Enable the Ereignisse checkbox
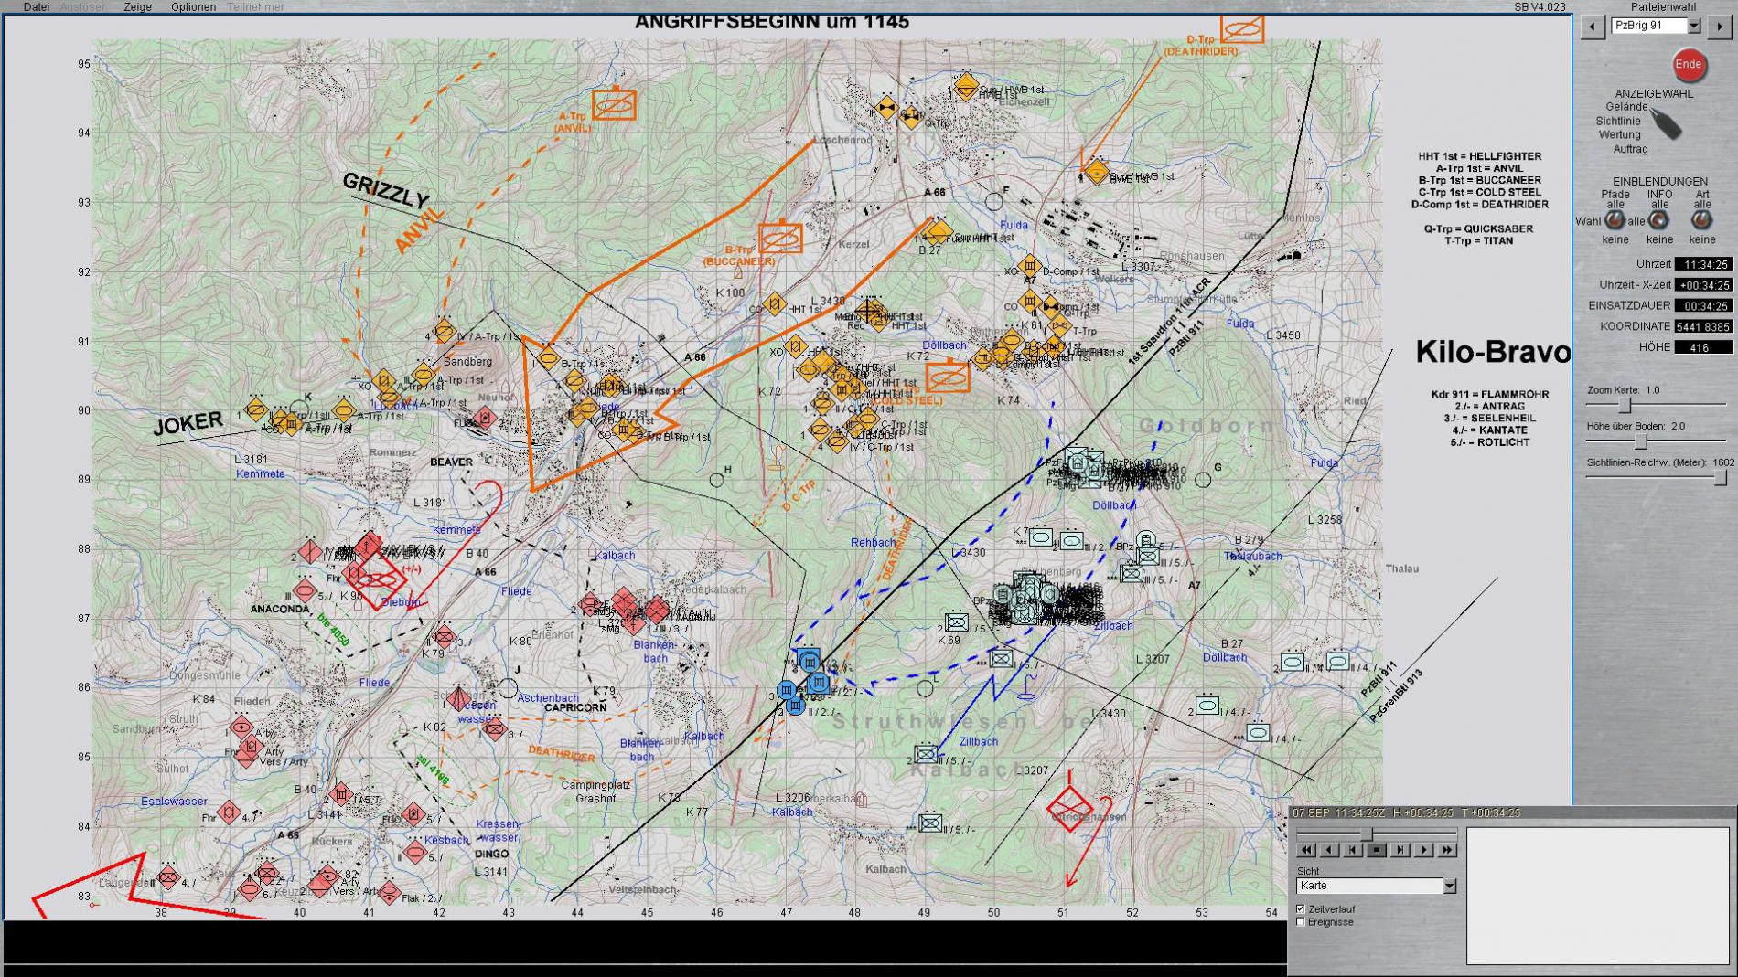1738x977 pixels. pos(1301,922)
